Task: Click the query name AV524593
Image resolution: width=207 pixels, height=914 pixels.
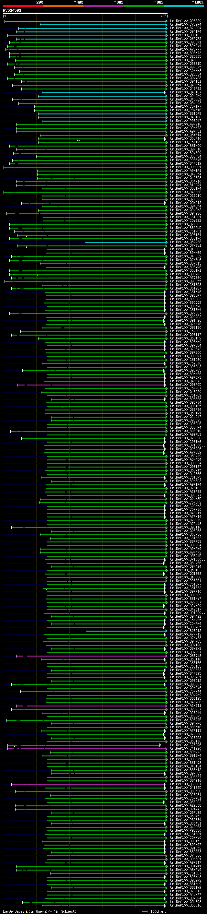Action: (x=12, y=10)
